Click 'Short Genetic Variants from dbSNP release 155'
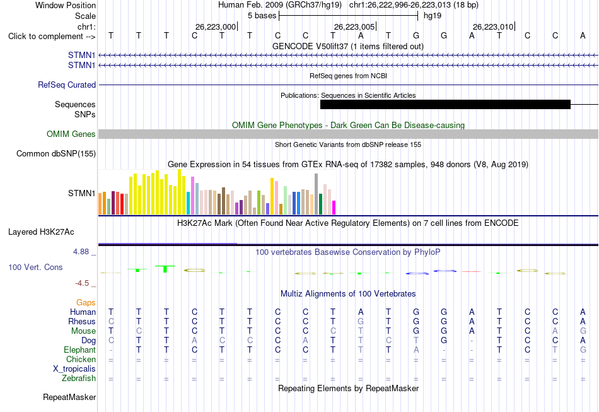Screen dimensions: 599x412 (x=348, y=144)
